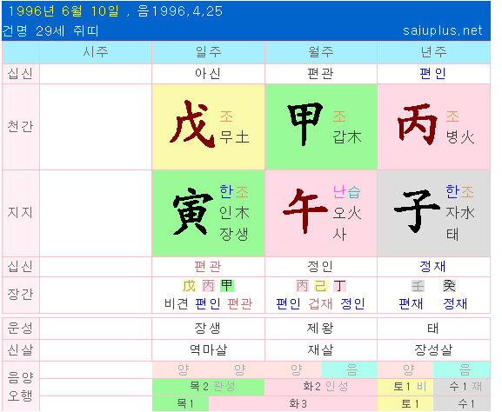
Task: Select the 월주 column header
Action: pyautogui.click(x=321, y=52)
